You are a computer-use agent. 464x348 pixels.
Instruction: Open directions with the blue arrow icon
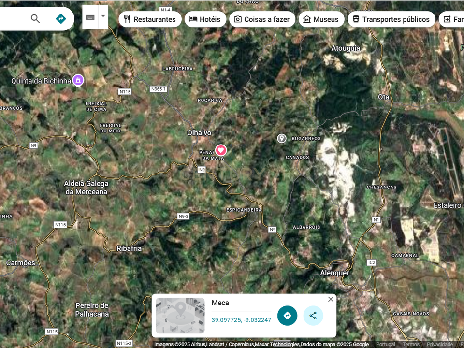[x=61, y=19]
